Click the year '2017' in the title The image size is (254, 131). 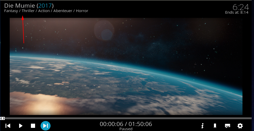click(x=45, y=6)
